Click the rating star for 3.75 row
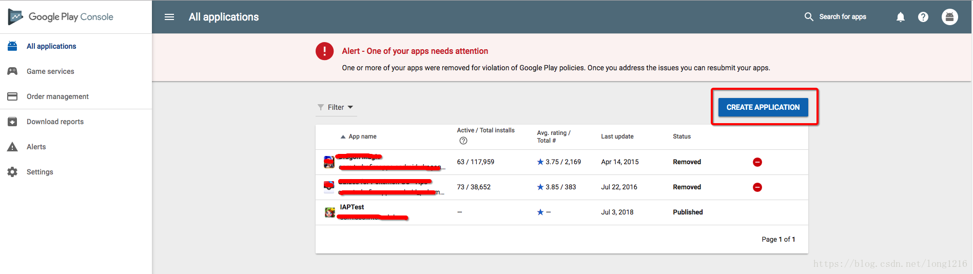This screenshot has height=274, width=973. click(x=540, y=162)
